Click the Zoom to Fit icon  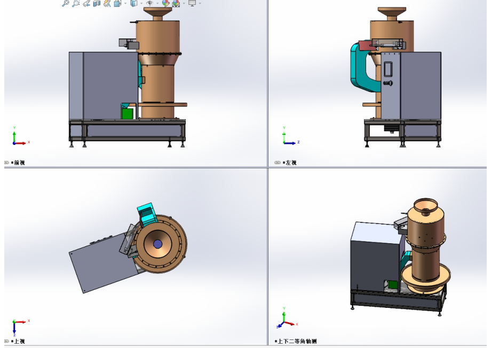pos(66,3)
